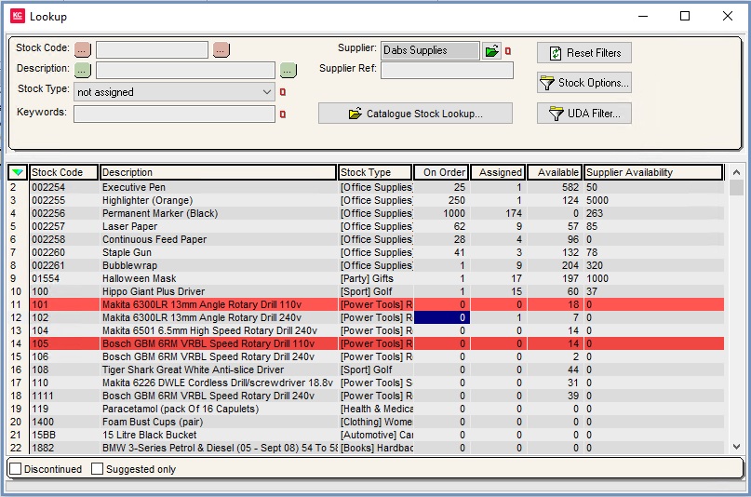Image resolution: width=751 pixels, height=497 pixels.
Task: Click On Order value 1000
Action: (454, 213)
